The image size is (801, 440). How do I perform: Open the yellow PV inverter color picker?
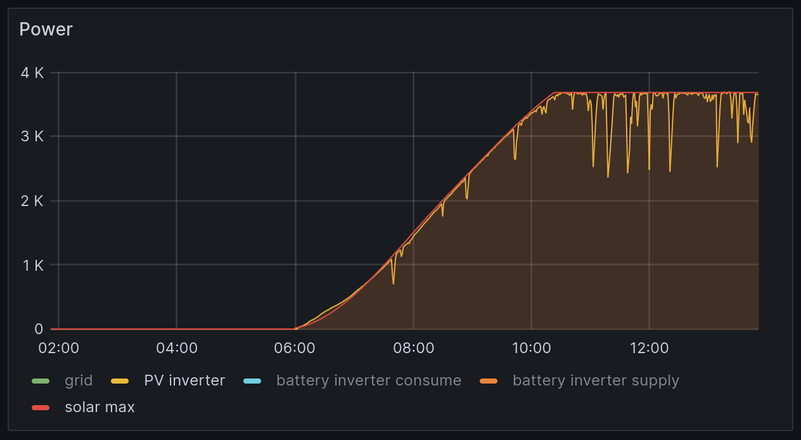click(x=120, y=381)
